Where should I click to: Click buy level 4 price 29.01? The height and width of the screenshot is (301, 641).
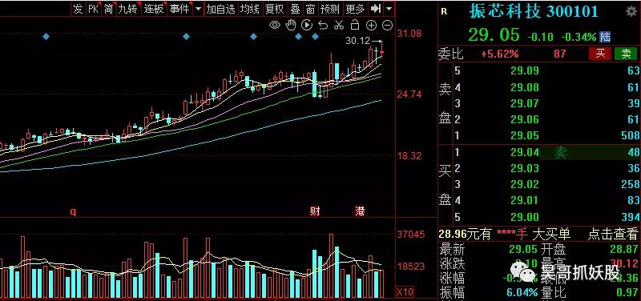525,200
